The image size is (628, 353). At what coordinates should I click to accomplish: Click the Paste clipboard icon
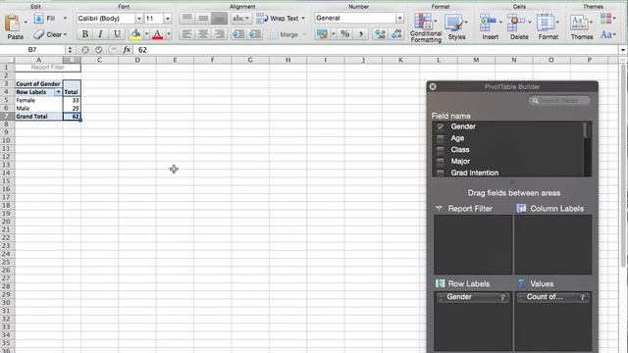[13, 23]
